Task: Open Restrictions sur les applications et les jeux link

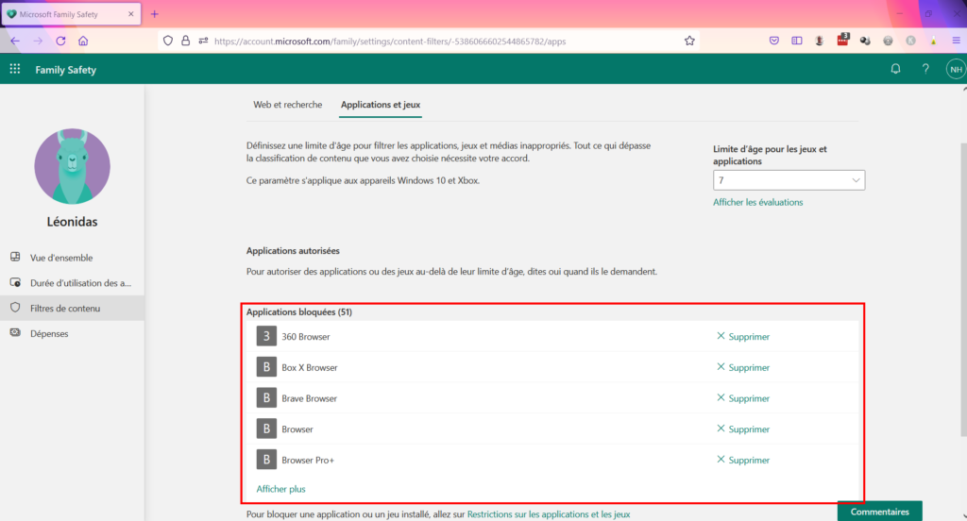Action: (549, 513)
